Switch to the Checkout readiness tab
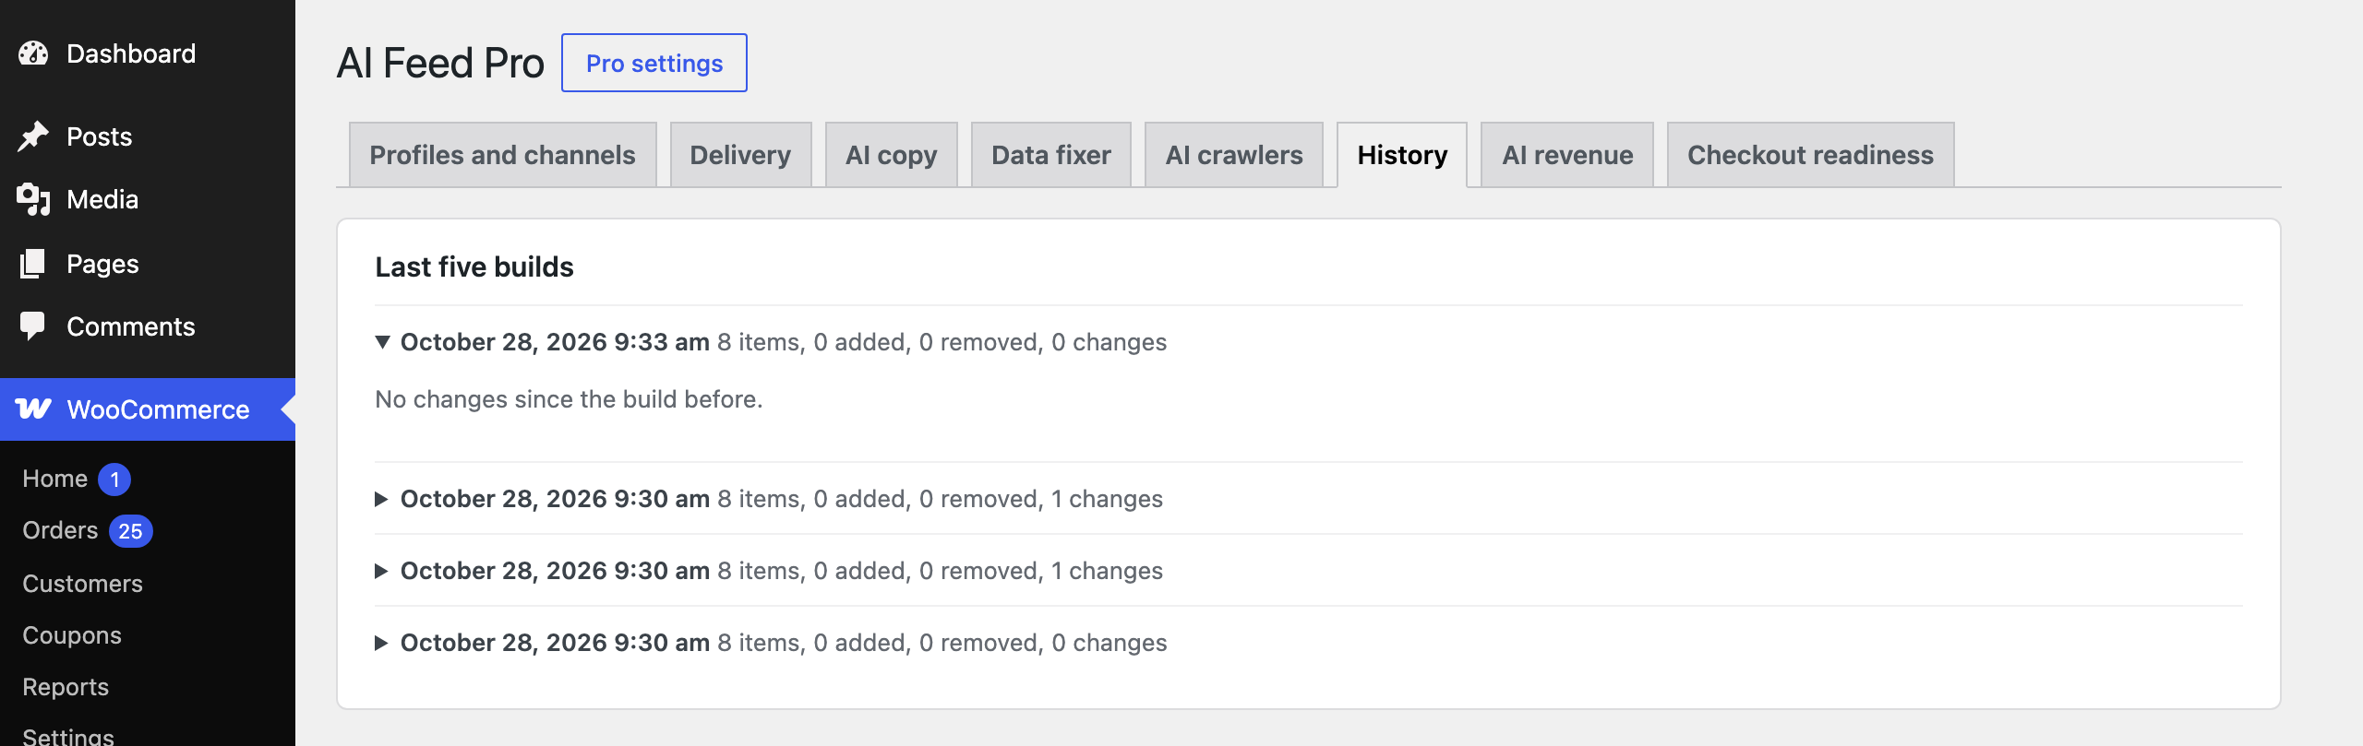Screen dimensions: 2363x746 tap(1810, 155)
